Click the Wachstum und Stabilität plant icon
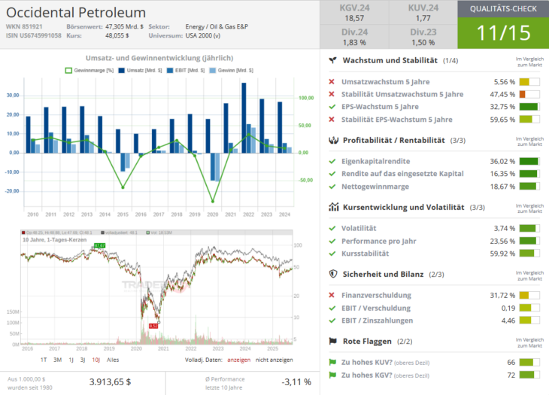The height and width of the screenshot is (395, 549). point(332,60)
